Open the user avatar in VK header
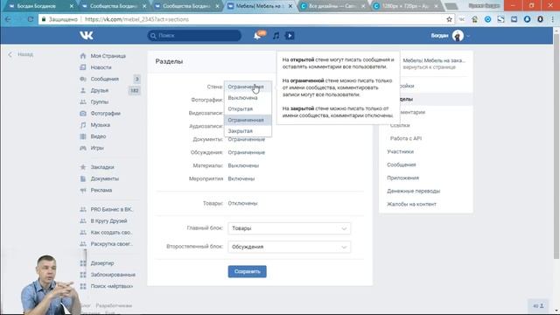The height and width of the screenshot is (315, 560). [x=458, y=35]
